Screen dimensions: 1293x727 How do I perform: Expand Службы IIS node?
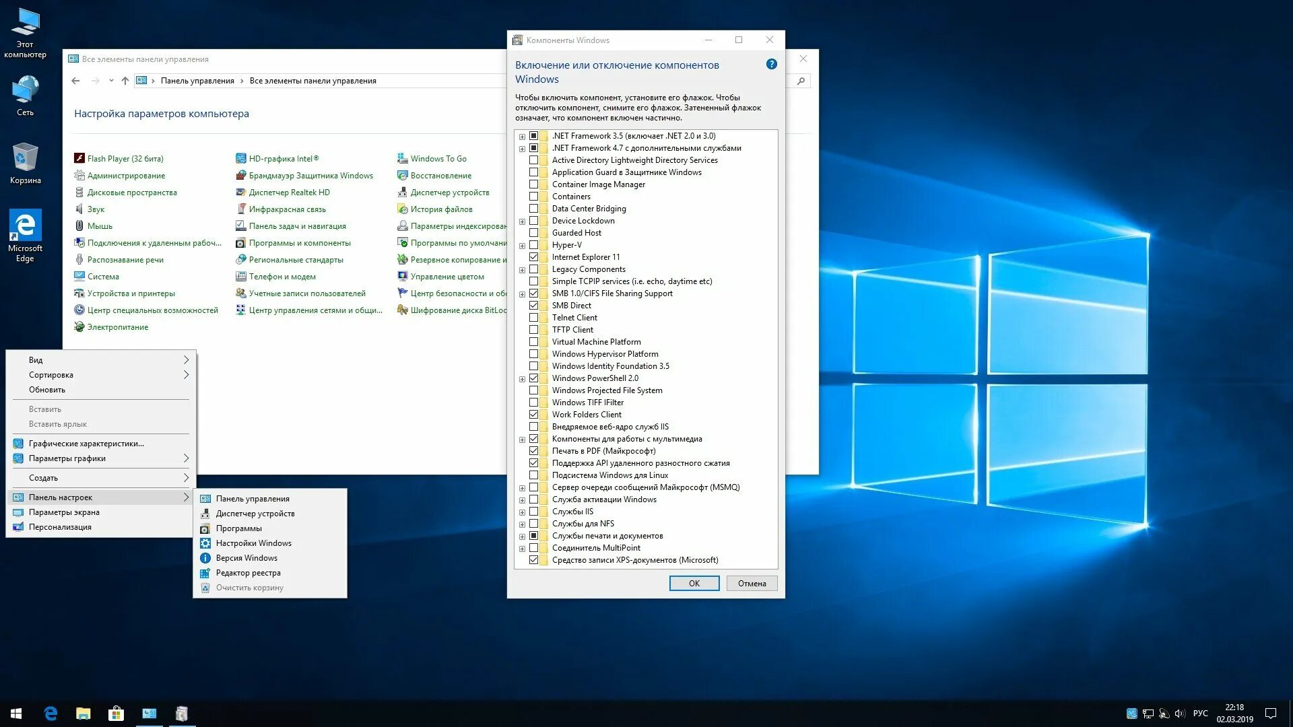[522, 512]
